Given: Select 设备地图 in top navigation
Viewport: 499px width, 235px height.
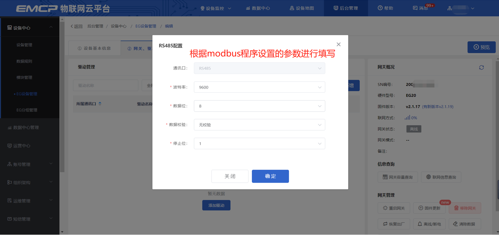Looking at the screenshot, I should coord(302,8).
